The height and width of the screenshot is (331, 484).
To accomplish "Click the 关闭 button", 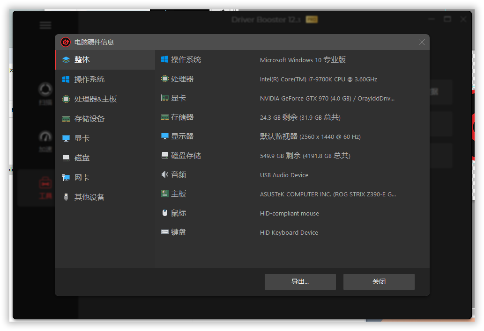I will pyautogui.click(x=379, y=282).
